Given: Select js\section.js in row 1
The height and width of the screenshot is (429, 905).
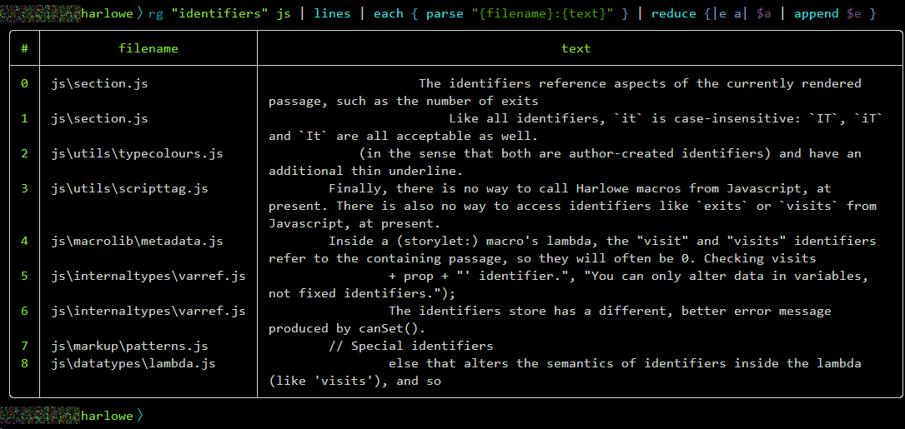Looking at the screenshot, I should 99,118.
